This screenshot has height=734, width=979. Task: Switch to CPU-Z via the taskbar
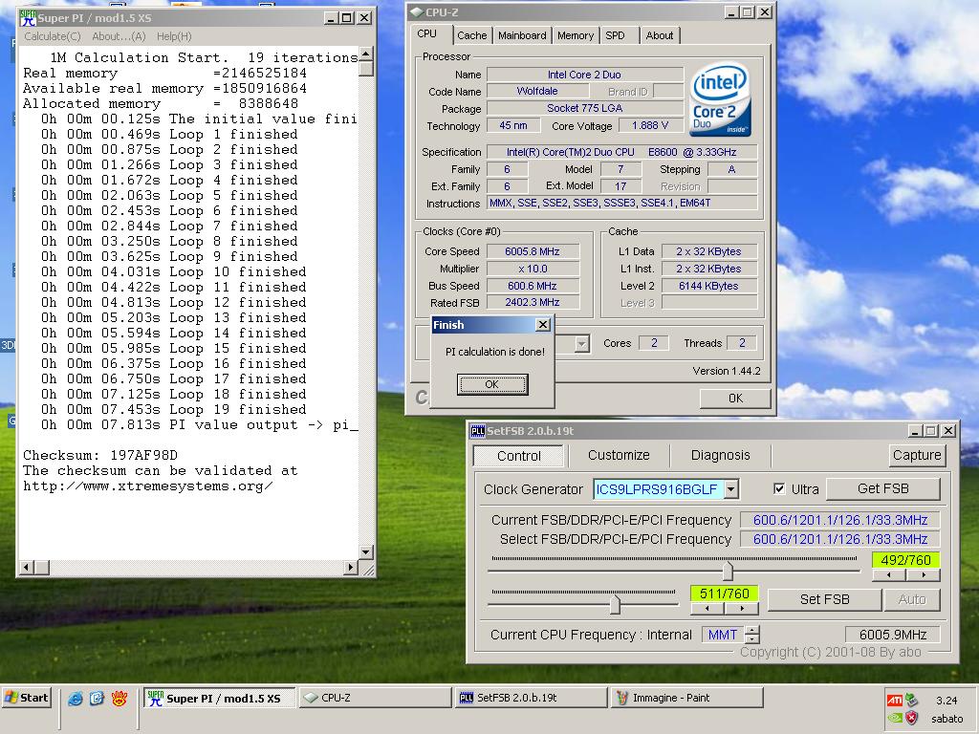[x=375, y=698]
